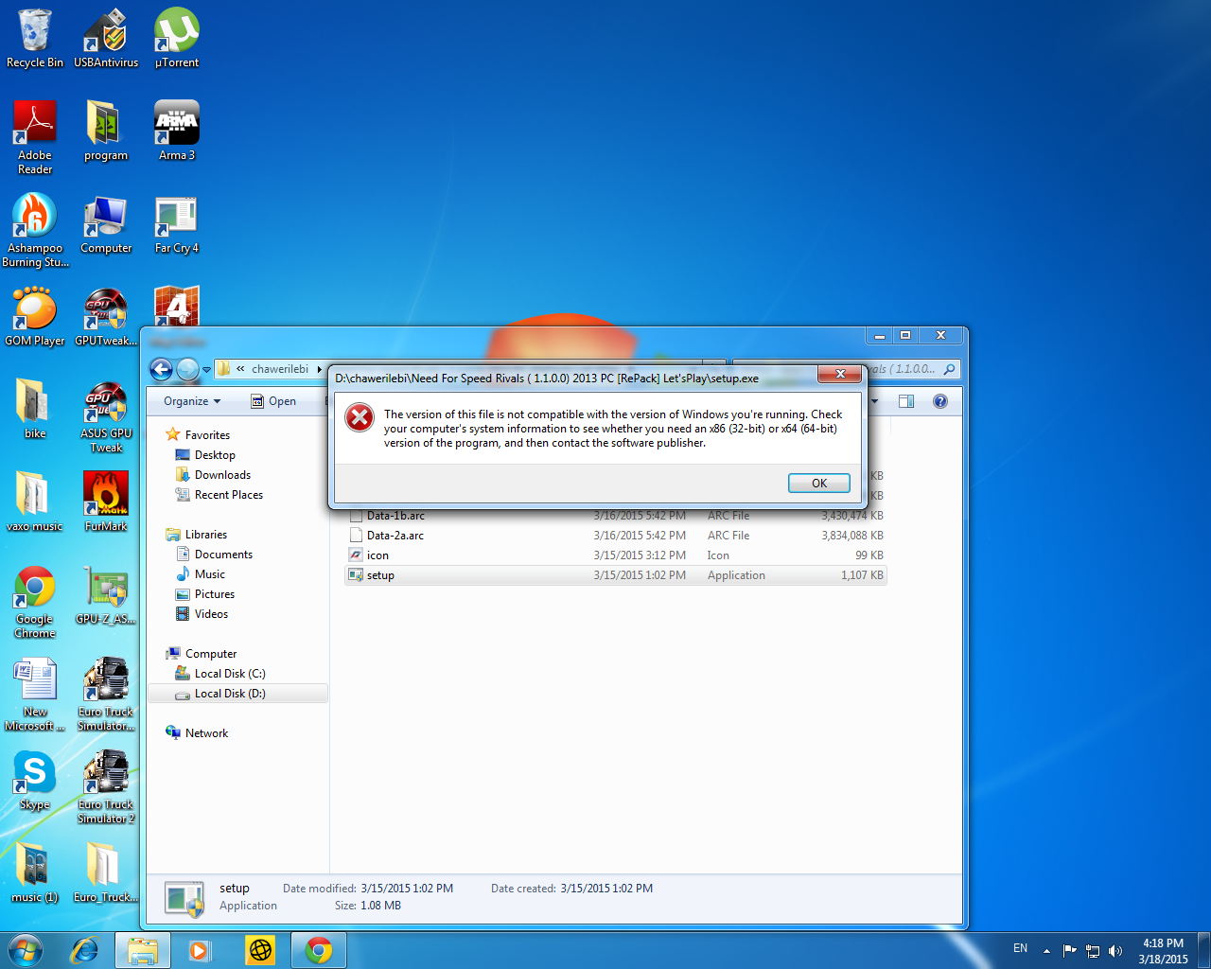Select the GOM Player desktop icon
Screen dimensions: 1211x969
35,317
